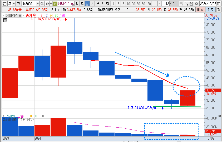Click current price 36,850 in quote bar
This screenshot has width=222, height=142.
pos(13,10)
